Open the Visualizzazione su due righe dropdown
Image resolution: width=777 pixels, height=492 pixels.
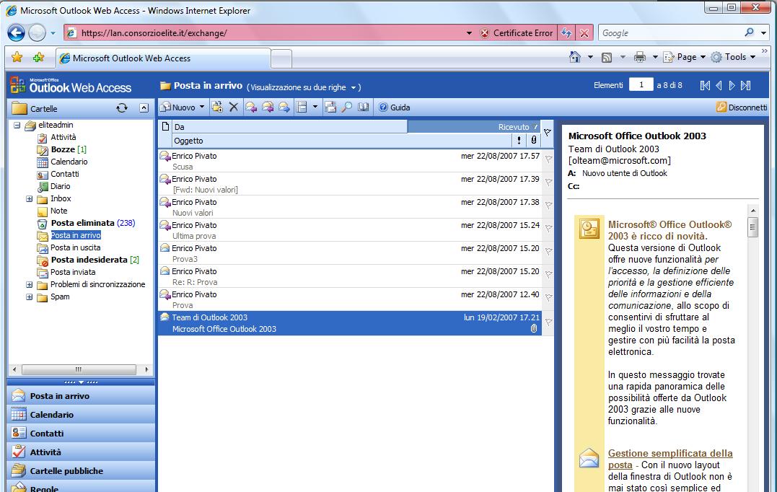point(354,88)
